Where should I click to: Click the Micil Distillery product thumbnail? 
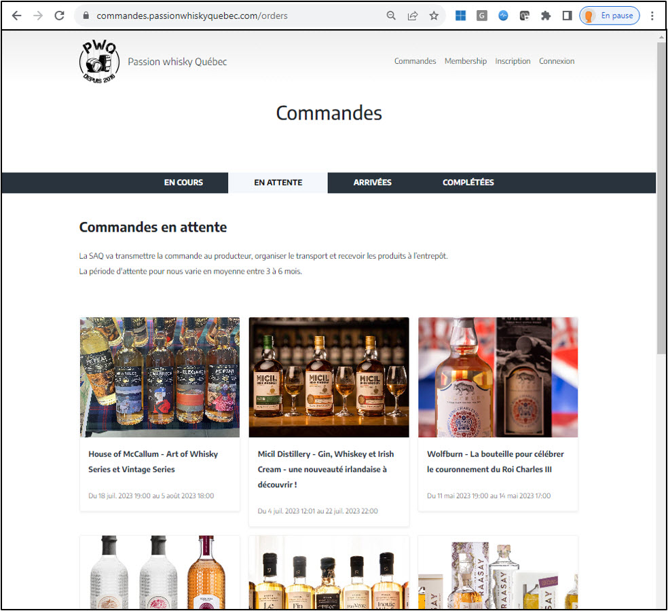329,377
